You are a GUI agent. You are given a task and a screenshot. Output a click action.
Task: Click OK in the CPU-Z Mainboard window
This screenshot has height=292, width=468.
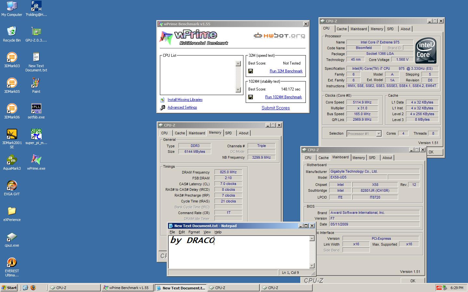coord(413,281)
